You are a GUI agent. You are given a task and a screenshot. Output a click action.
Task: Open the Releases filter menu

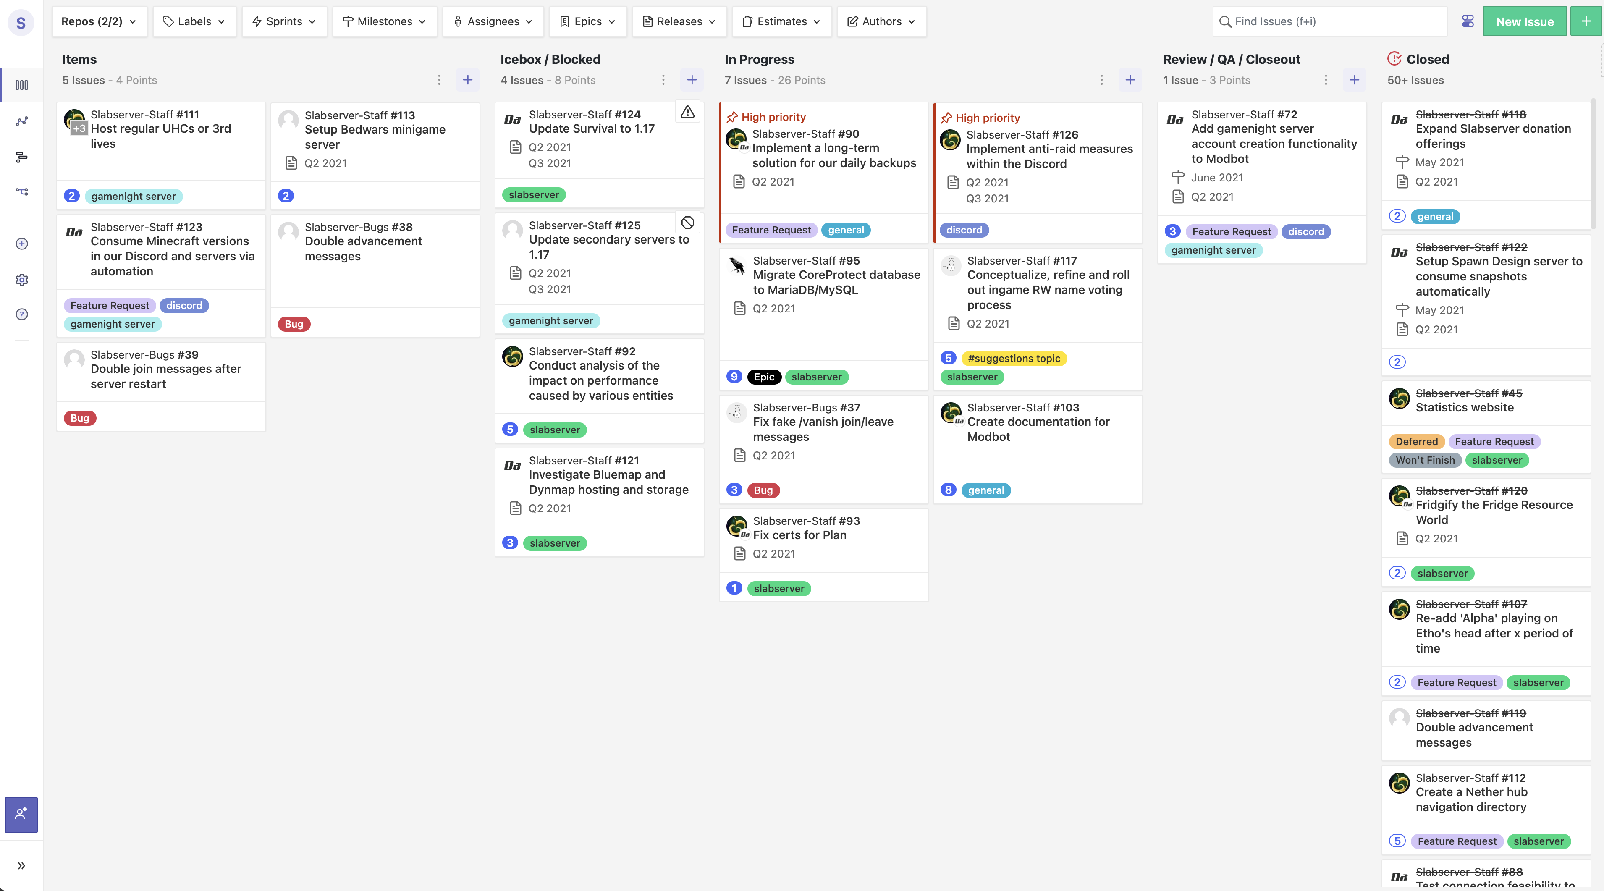[679, 21]
